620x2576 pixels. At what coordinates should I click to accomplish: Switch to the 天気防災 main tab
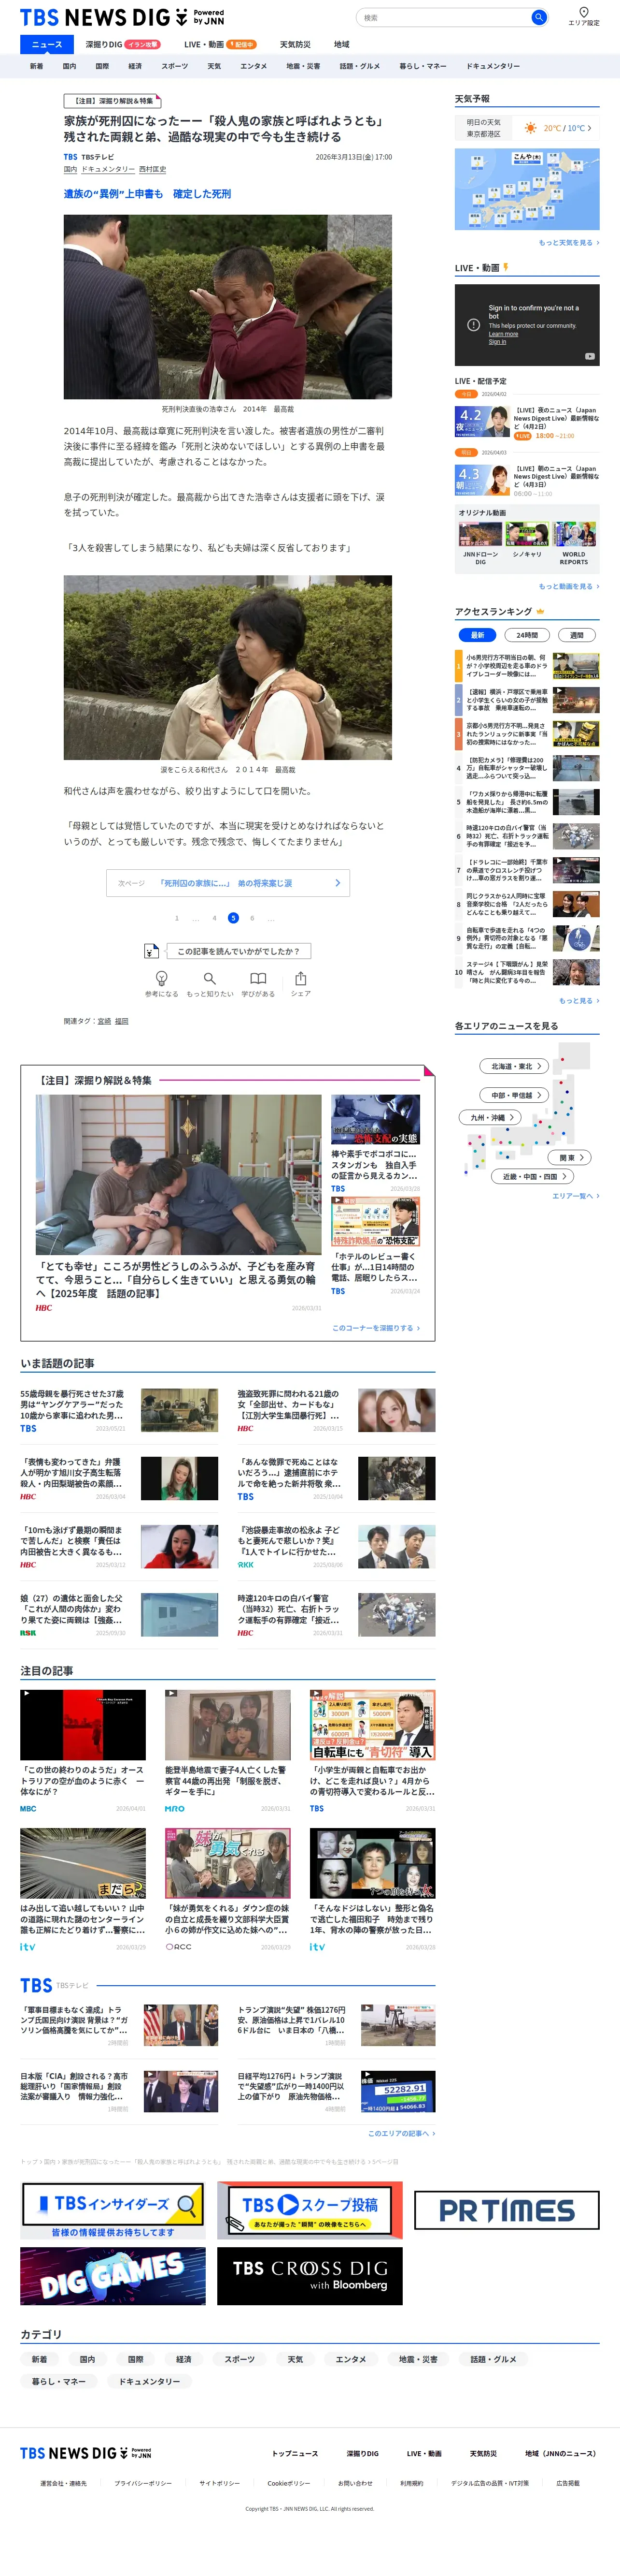pyautogui.click(x=295, y=44)
